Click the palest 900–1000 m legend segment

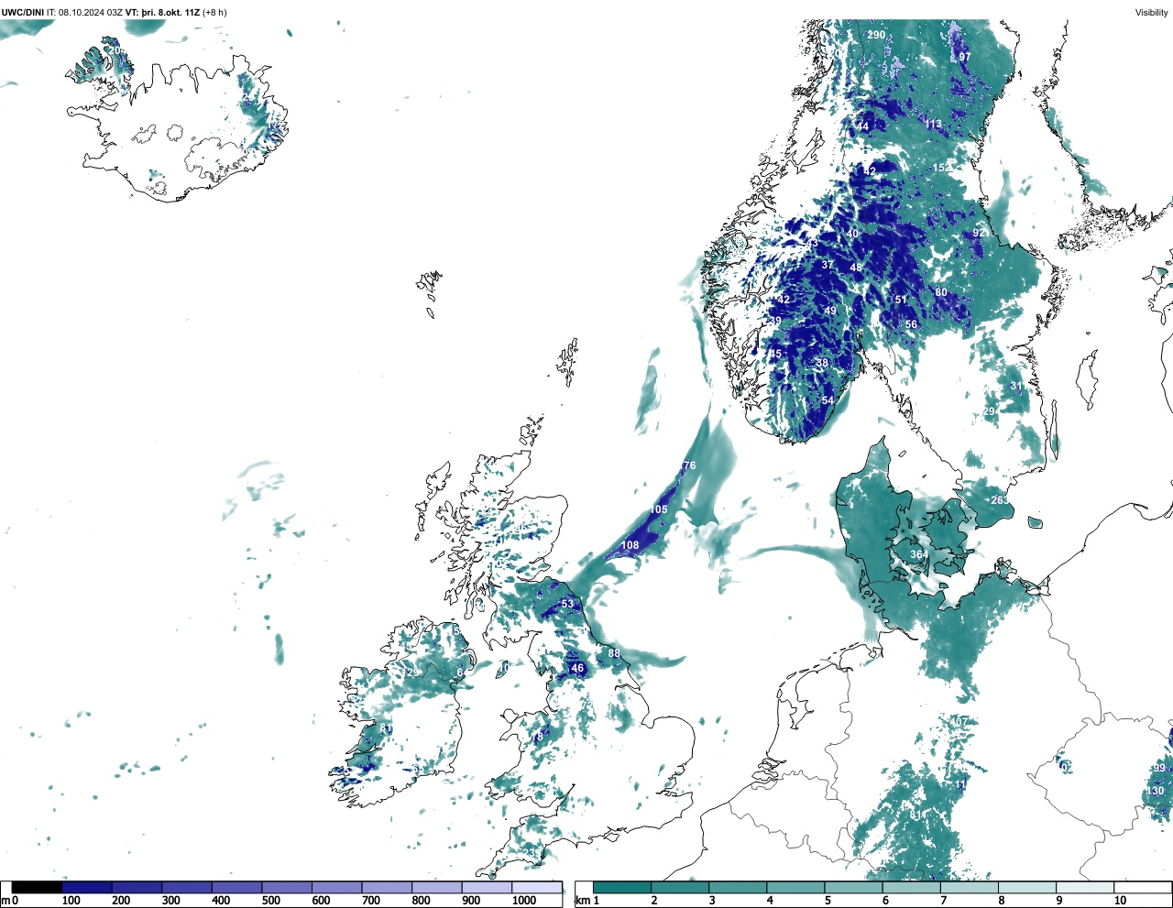pos(487,887)
